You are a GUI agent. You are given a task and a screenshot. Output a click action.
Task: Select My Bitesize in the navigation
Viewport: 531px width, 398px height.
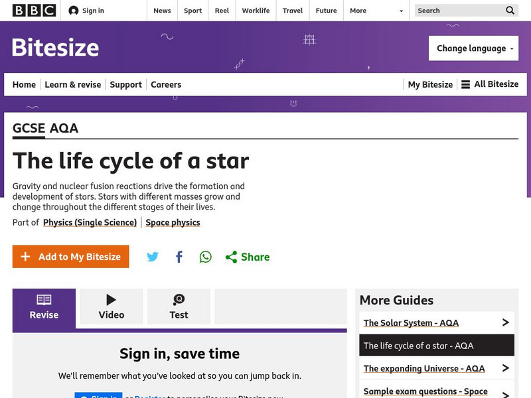click(x=429, y=84)
